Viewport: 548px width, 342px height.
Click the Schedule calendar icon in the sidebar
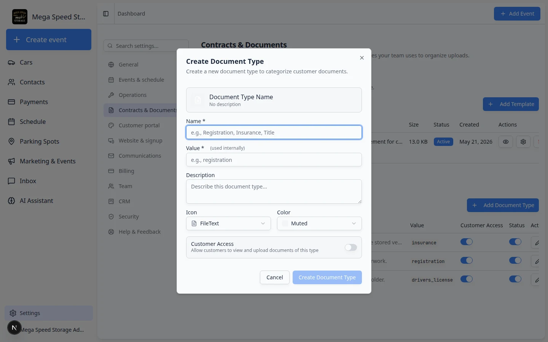tap(11, 122)
